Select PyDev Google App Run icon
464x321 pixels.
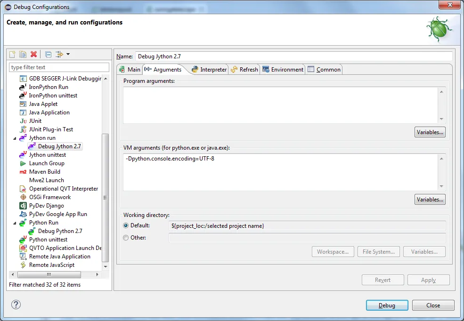[x=23, y=214]
